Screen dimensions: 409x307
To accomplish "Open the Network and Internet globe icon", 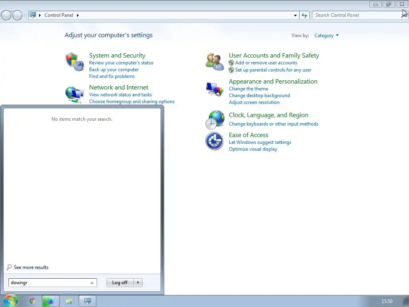I will pyautogui.click(x=75, y=95).
